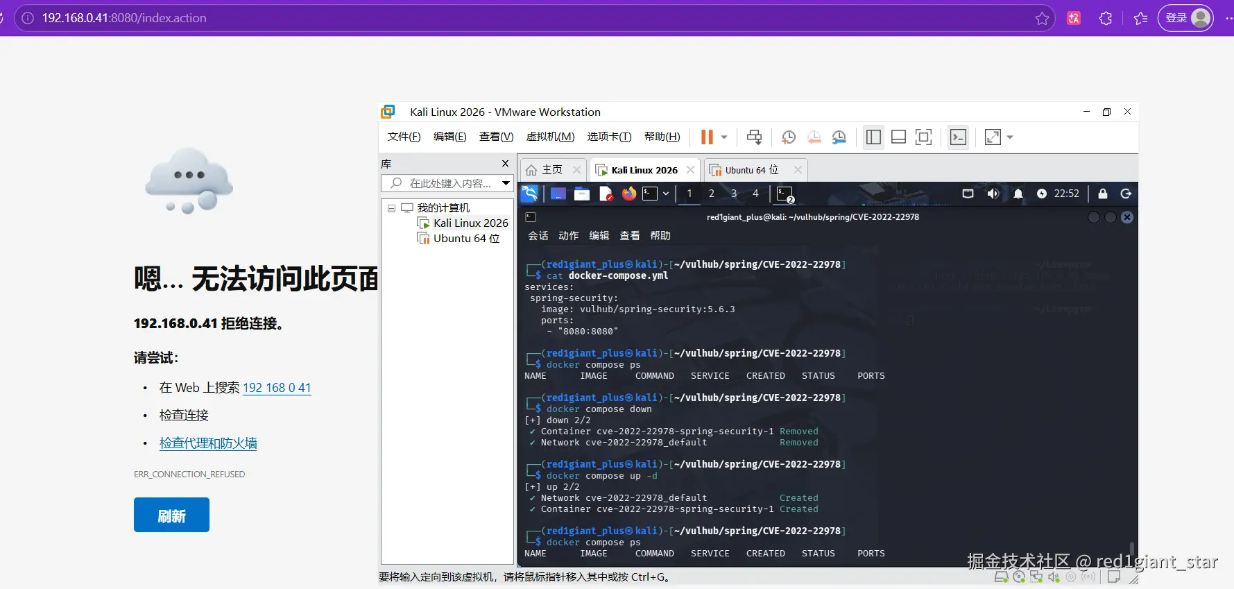This screenshot has height=589, width=1234.
Task: Close the 库 library panel
Action: (505, 164)
